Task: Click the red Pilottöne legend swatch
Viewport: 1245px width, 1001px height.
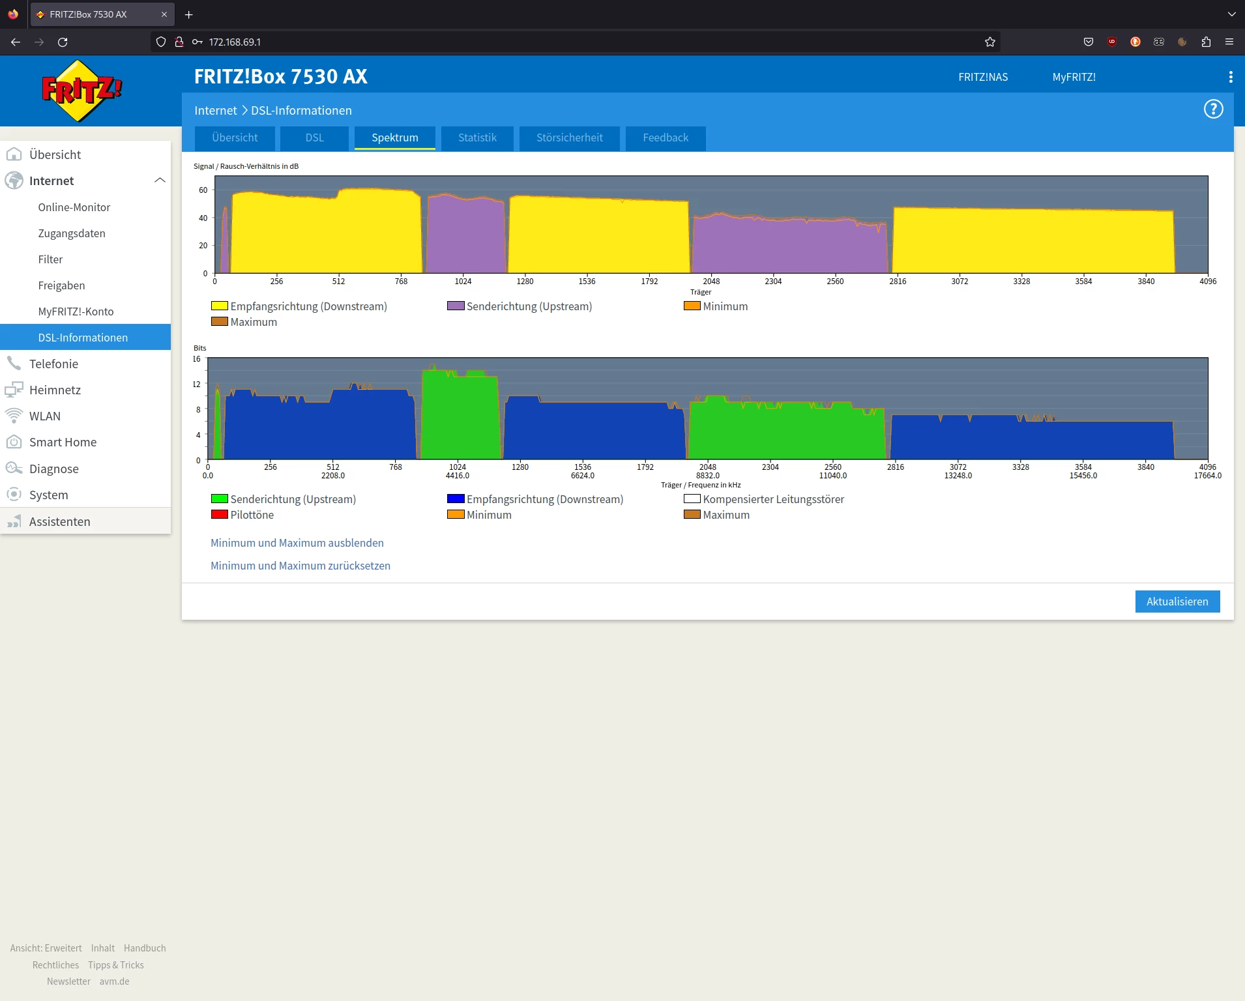Action: pyautogui.click(x=220, y=514)
